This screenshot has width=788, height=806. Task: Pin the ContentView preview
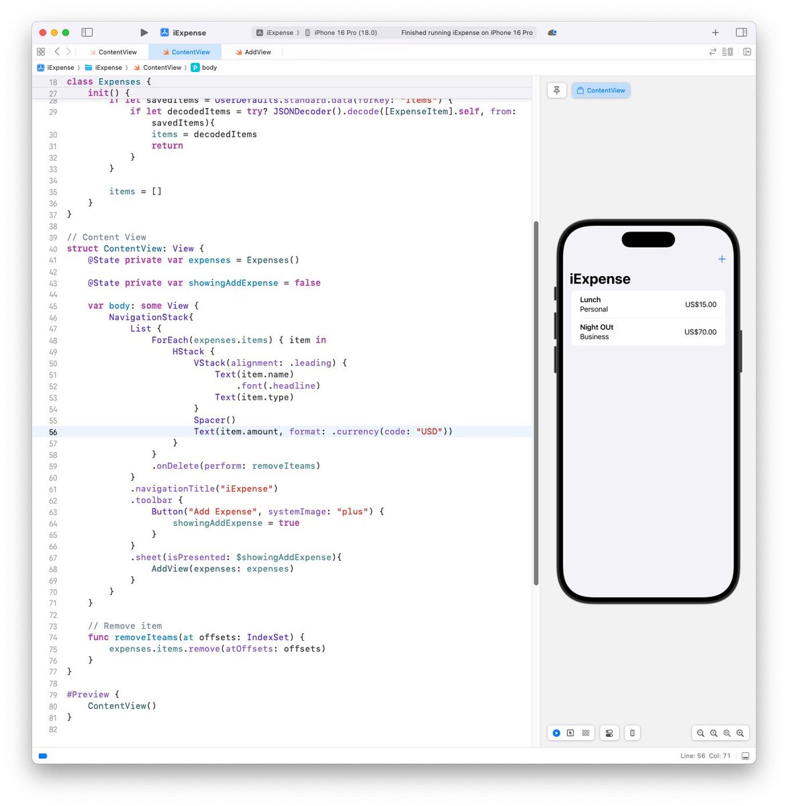(x=556, y=90)
